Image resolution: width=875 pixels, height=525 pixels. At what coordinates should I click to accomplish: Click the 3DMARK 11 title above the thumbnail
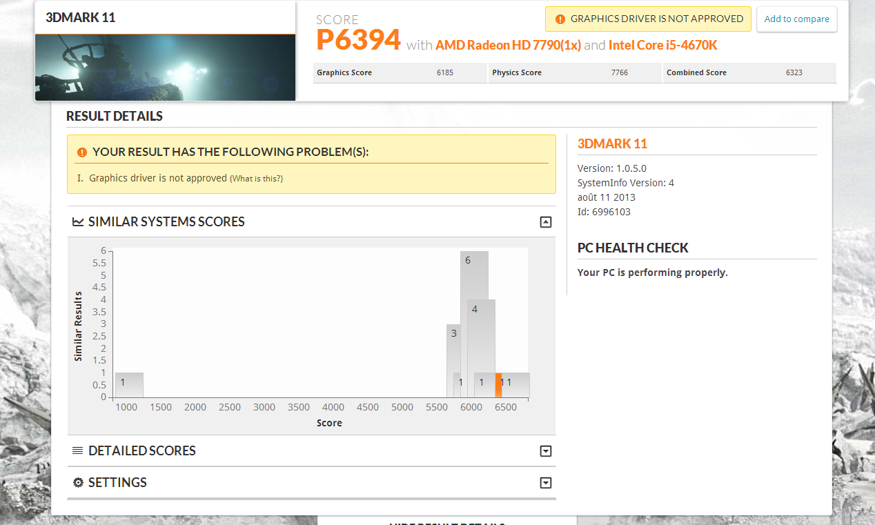(x=80, y=17)
